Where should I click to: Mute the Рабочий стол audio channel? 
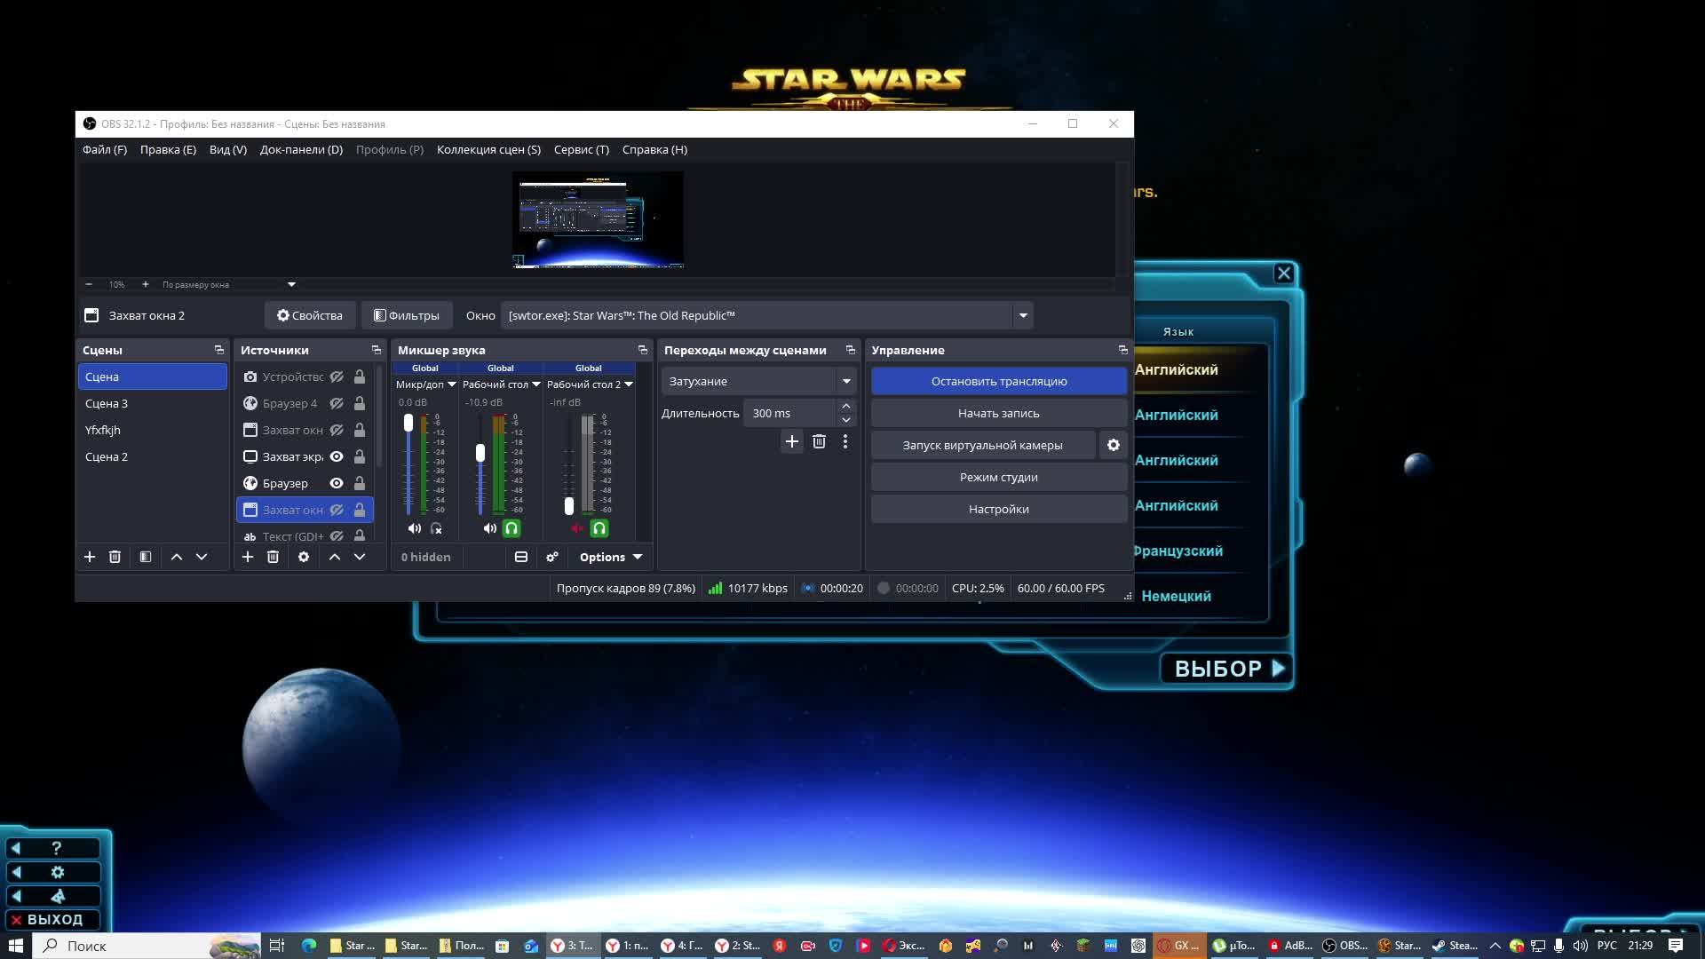pyautogui.click(x=489, y=528)
